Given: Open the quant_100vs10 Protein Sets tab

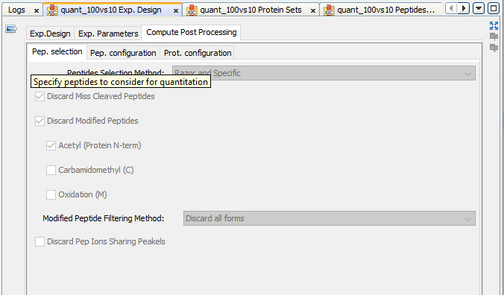Looking at the screenshot, I should [x=251, y=10].
